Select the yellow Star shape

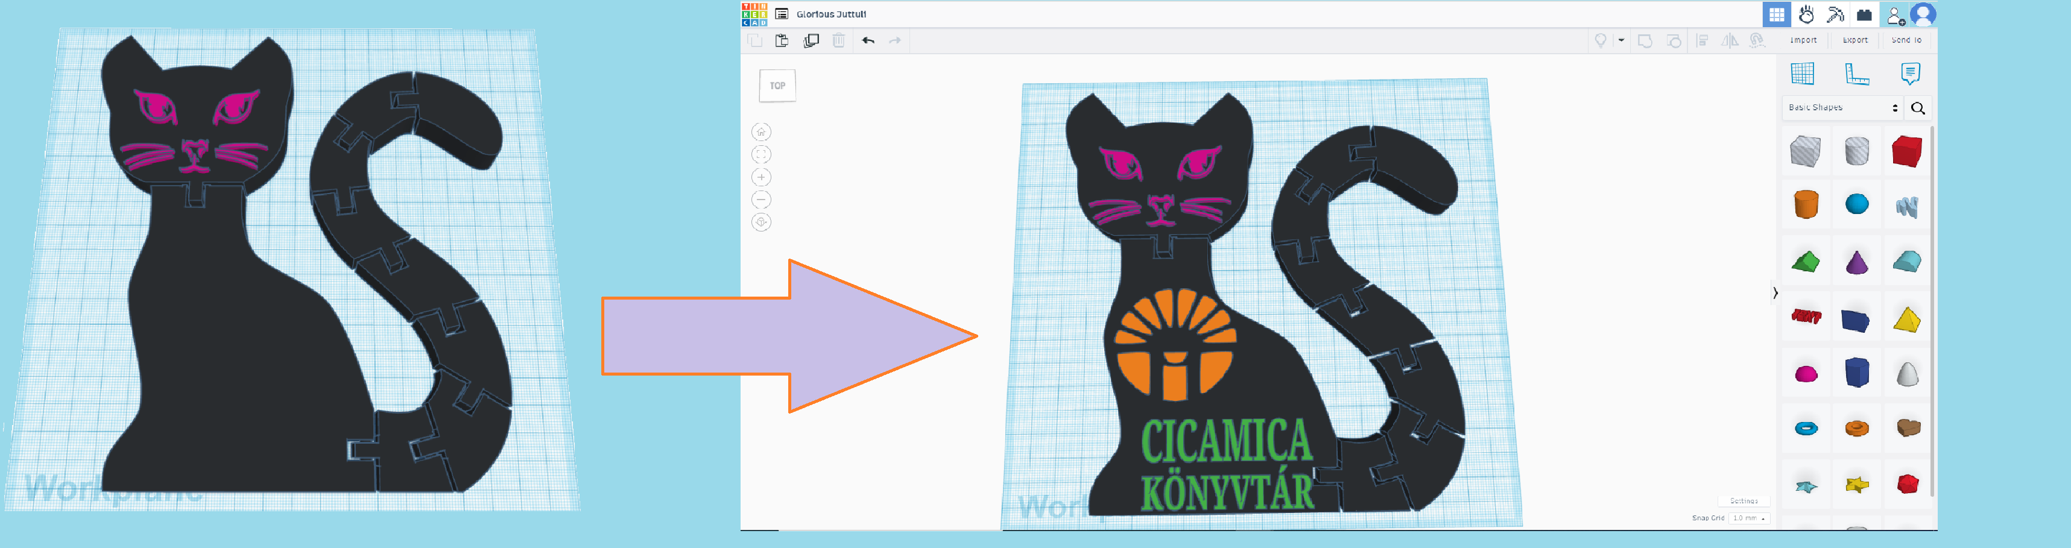point(1856,485)
